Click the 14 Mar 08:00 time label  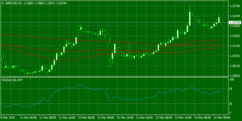[x=222, y=118]
